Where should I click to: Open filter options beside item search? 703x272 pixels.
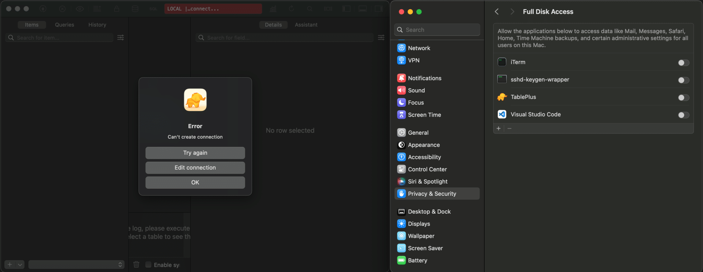coord(120,38)
